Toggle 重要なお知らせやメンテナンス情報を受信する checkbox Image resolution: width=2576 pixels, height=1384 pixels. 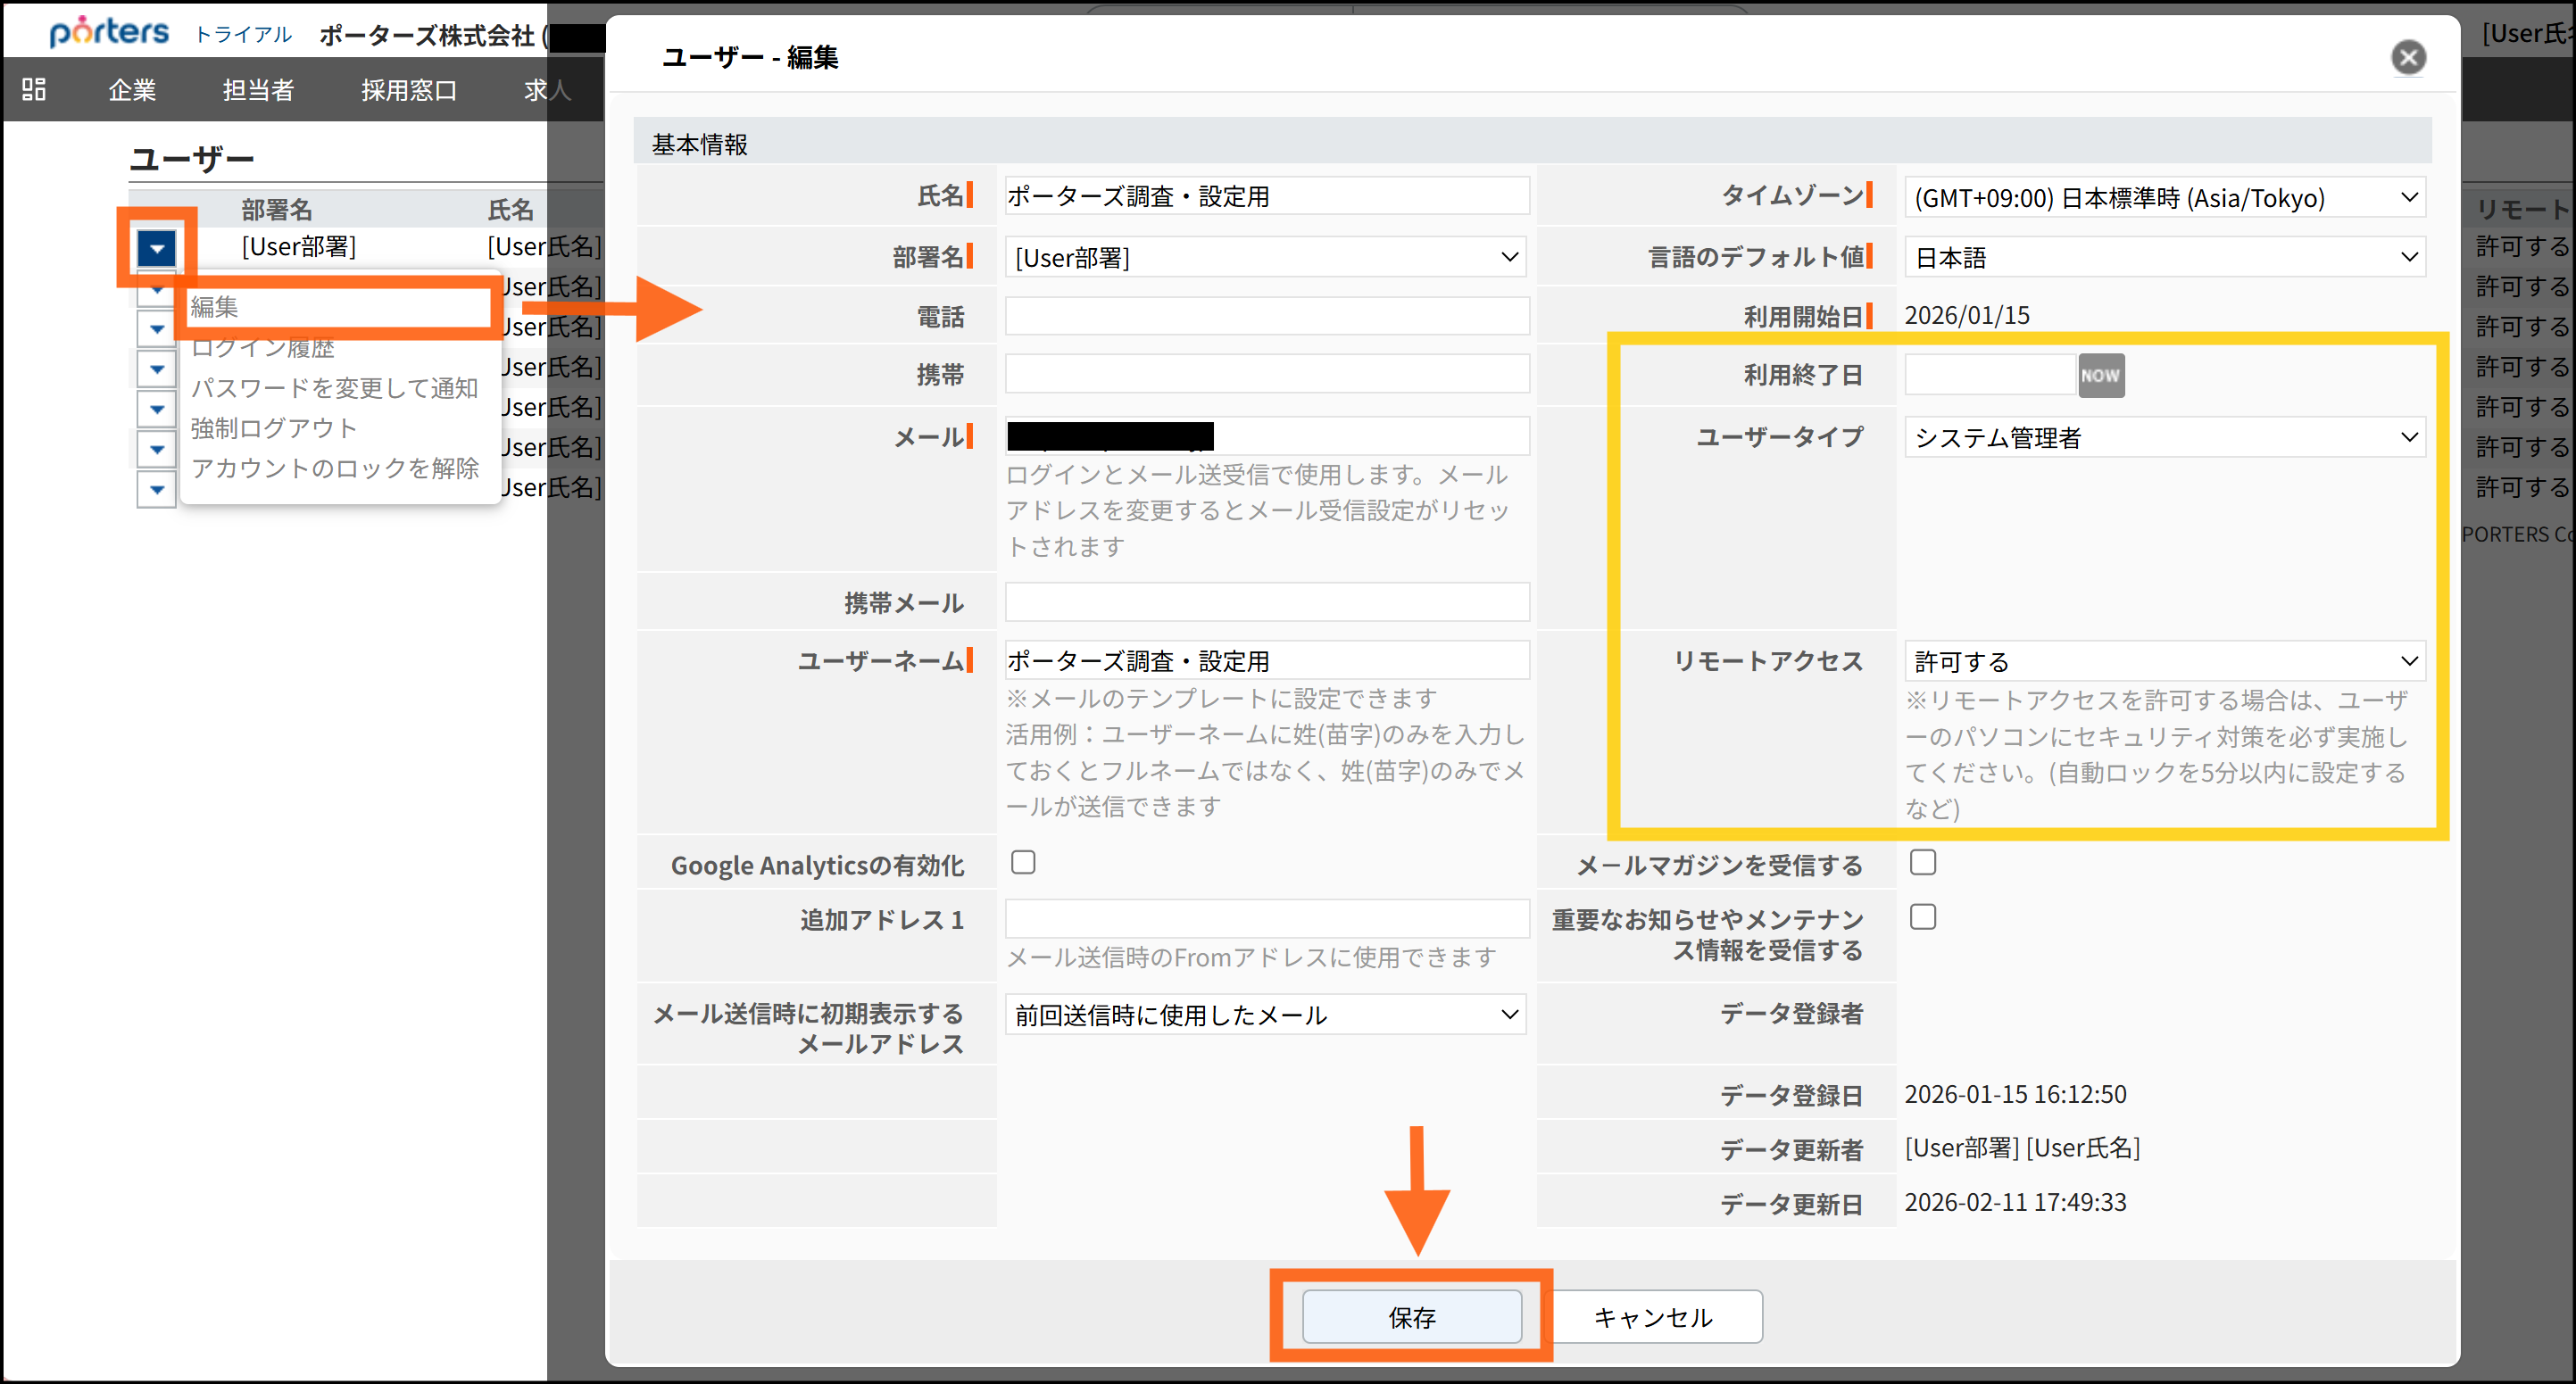[x=1922, y=917]
